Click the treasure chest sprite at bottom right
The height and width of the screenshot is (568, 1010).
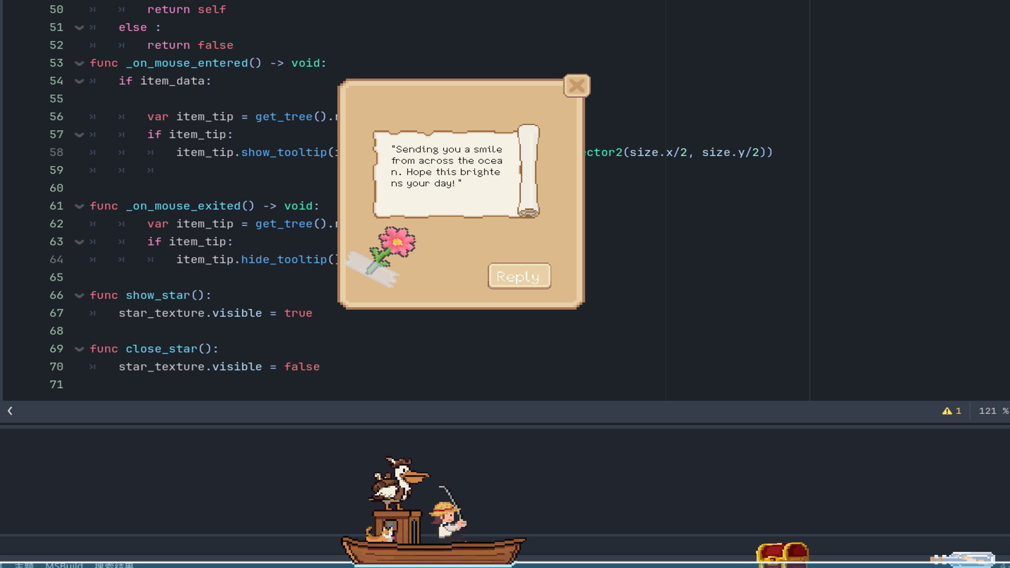pyautogui.click(x=783, y=552)
